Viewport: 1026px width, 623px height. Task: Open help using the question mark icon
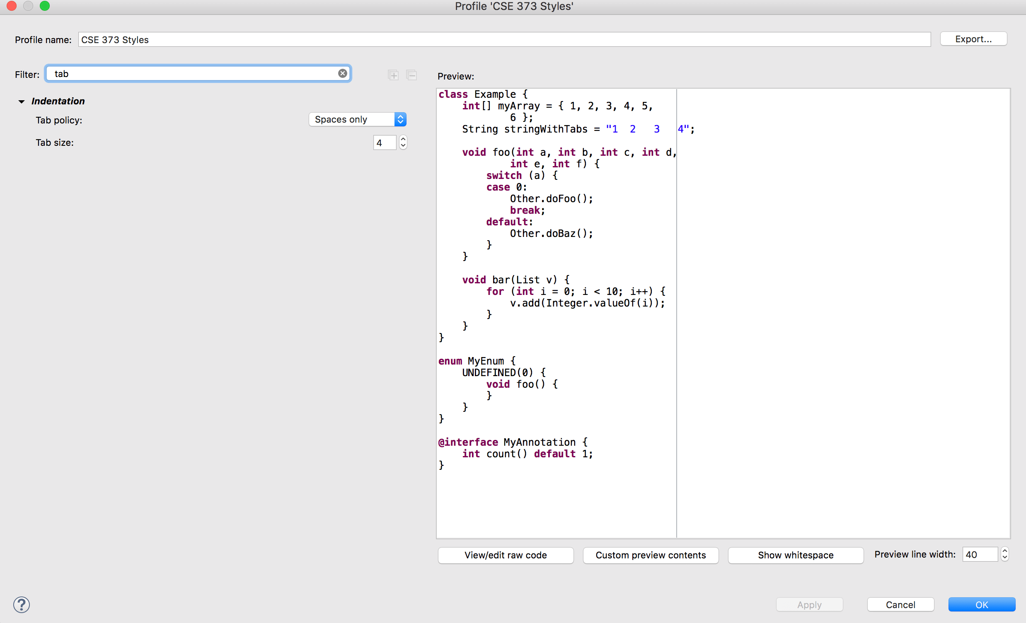(21, 604)
